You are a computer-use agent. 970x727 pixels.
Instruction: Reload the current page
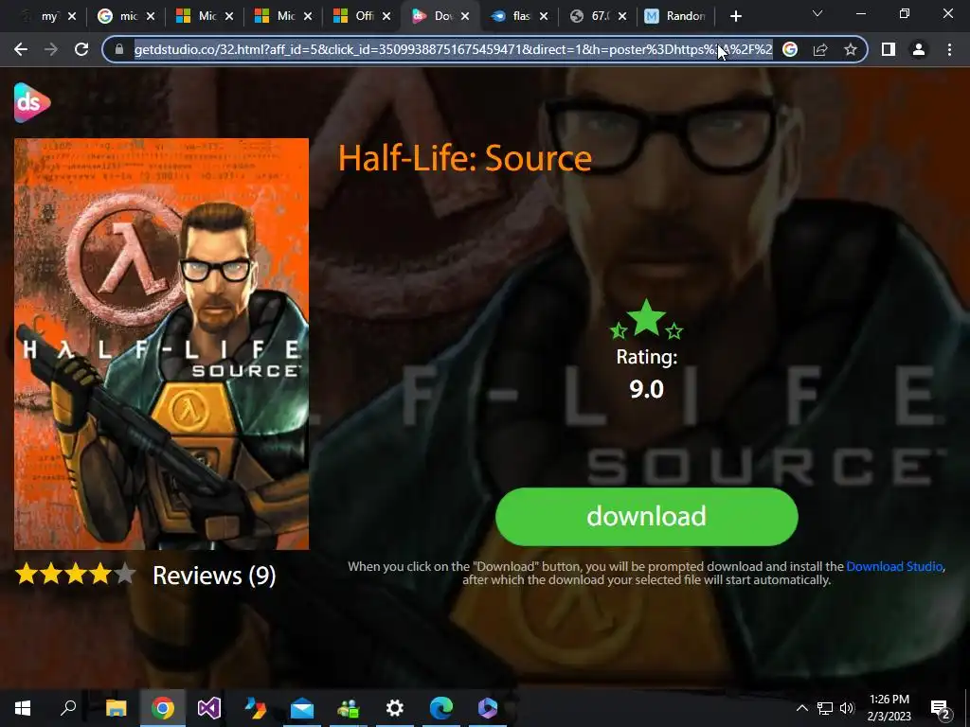point(81,49)
